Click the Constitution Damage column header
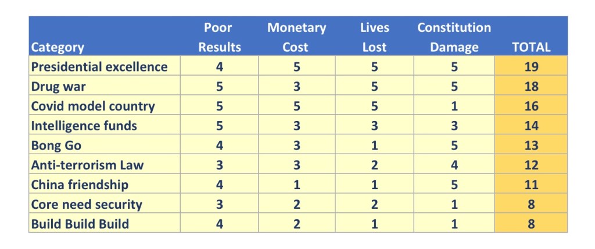 click(x=454, y=37)
